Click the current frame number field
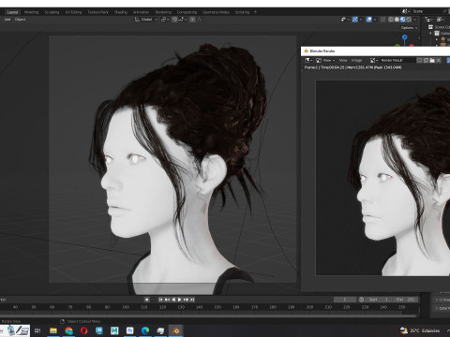 point(345,300)
